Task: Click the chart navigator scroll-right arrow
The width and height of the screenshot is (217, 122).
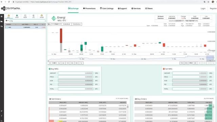Action: [215, 61]
